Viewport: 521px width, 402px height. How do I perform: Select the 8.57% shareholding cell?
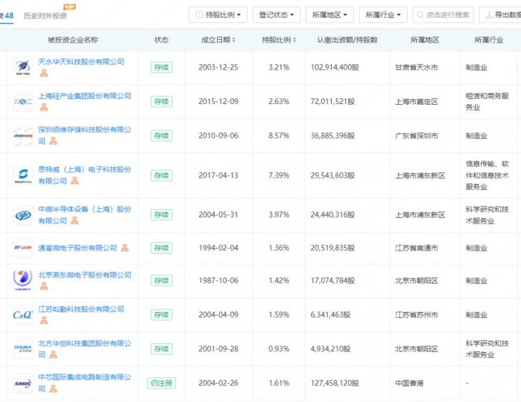click(x=279, y=136)
